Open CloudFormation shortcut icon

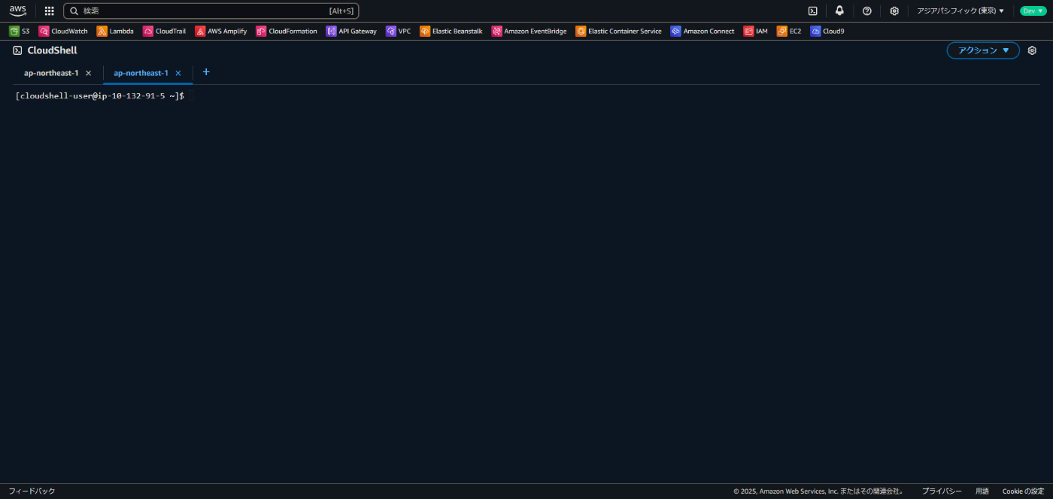click(261, 32)
